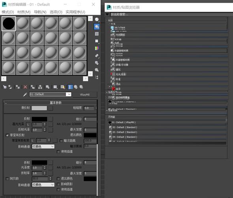Open material editor Options icon

[x=97, y=63]
